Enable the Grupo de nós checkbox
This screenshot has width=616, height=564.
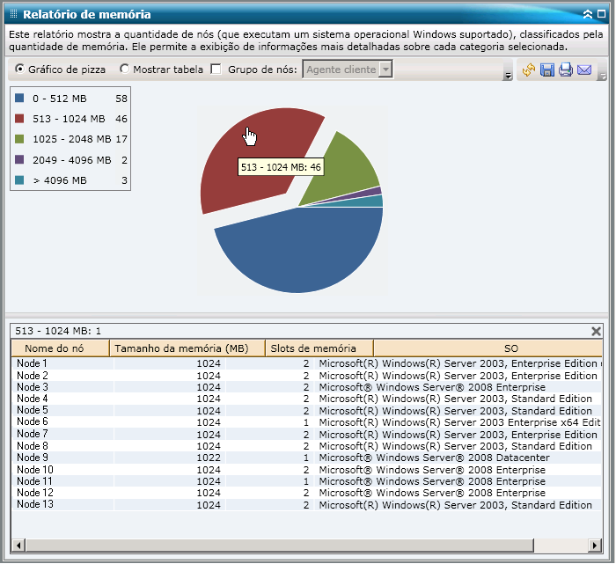point(216,70)
